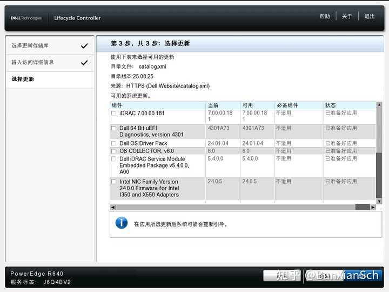Click the blue information icon
Image resolution: width=389 pixels, height=292 pixels.
pyautogui.click(x=122, y=223)
